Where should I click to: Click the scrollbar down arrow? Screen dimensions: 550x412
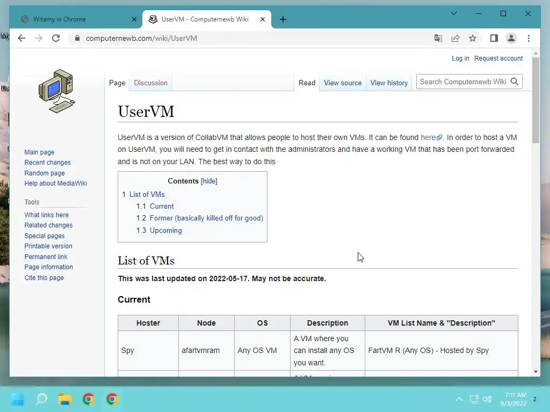click(x=535, y=372)
